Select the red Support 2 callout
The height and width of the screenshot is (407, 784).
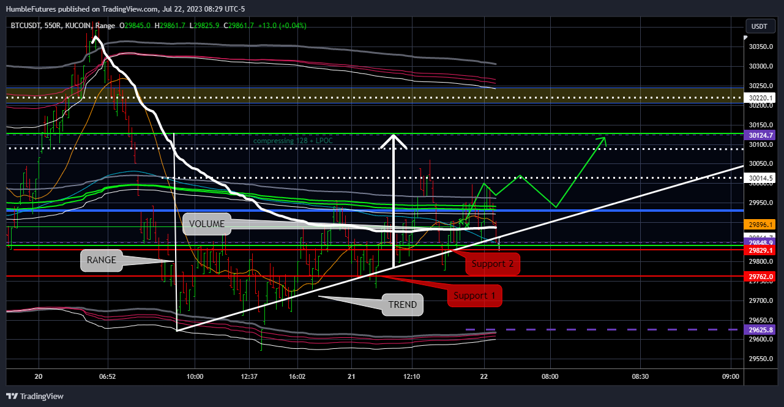click(493, 263)
